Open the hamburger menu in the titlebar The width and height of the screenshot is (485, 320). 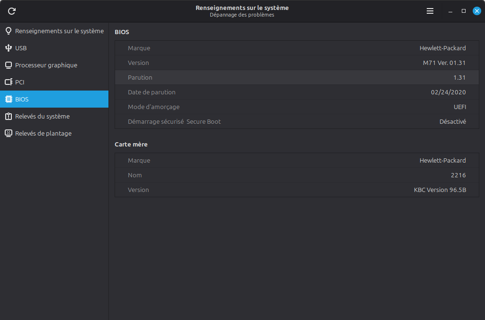tap(430, 10)
